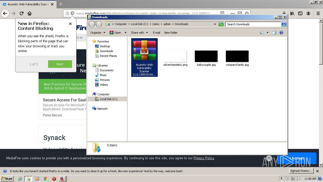Go back in Firefox
This screenshot has height=182, width=323.
pyautogui.click(x=5, y=13)
